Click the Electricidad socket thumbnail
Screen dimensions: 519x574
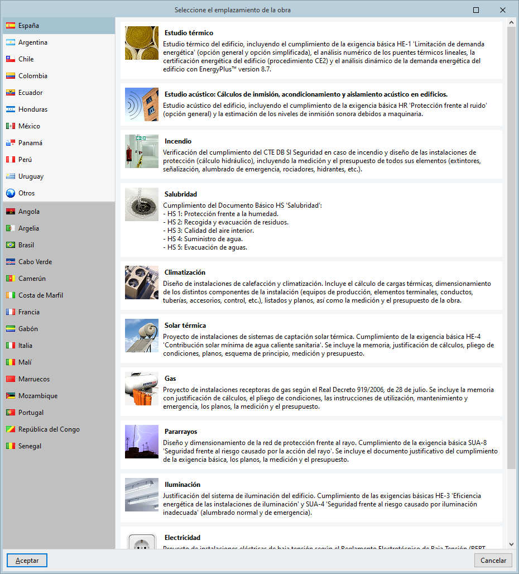[x=142, y=541]
